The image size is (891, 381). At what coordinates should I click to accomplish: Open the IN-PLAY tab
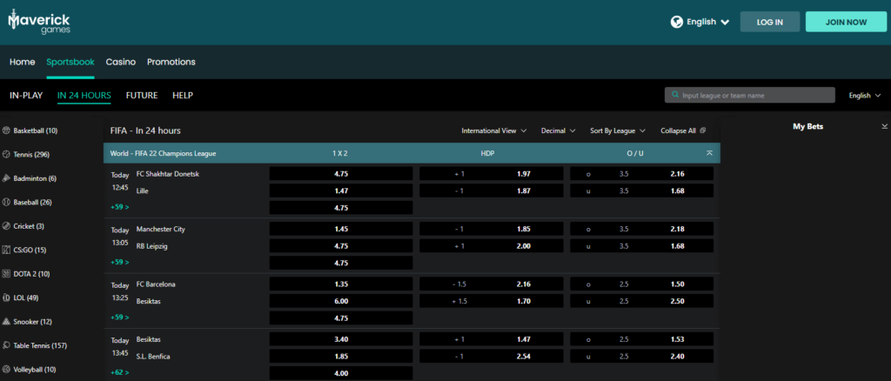pos(26,96)
